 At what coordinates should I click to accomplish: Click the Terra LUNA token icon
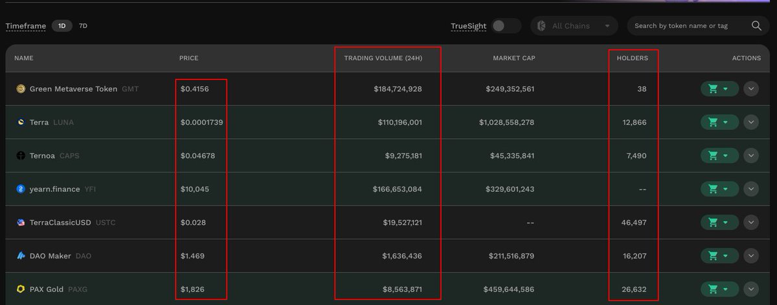tap(21, 122)
